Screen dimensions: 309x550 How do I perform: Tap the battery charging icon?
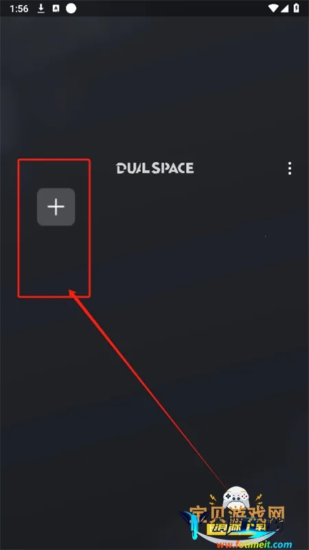click(x=297, y=8)
